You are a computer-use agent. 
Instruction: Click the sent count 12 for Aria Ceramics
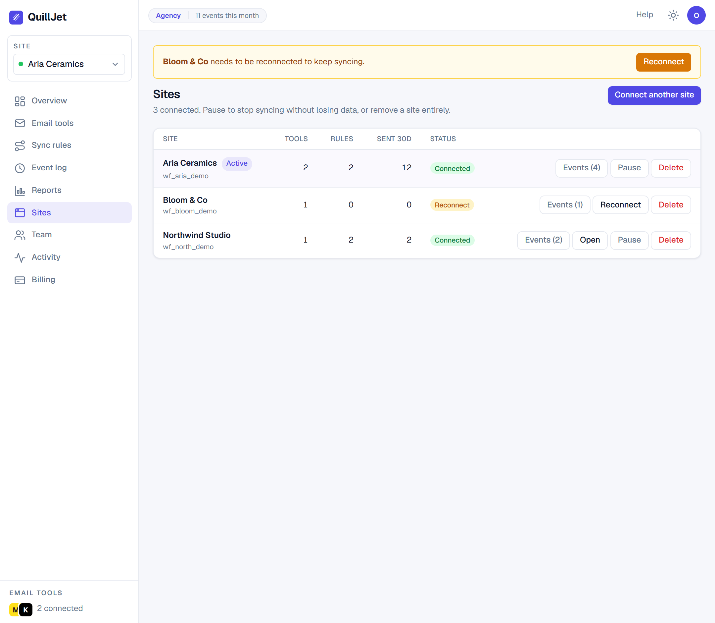[406, 168]
